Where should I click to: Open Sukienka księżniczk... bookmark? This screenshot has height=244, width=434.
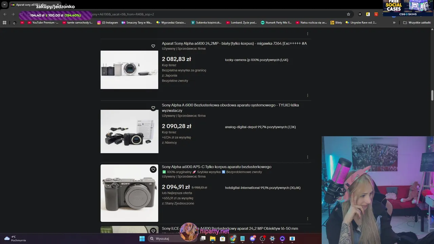[x=206, y=23]
